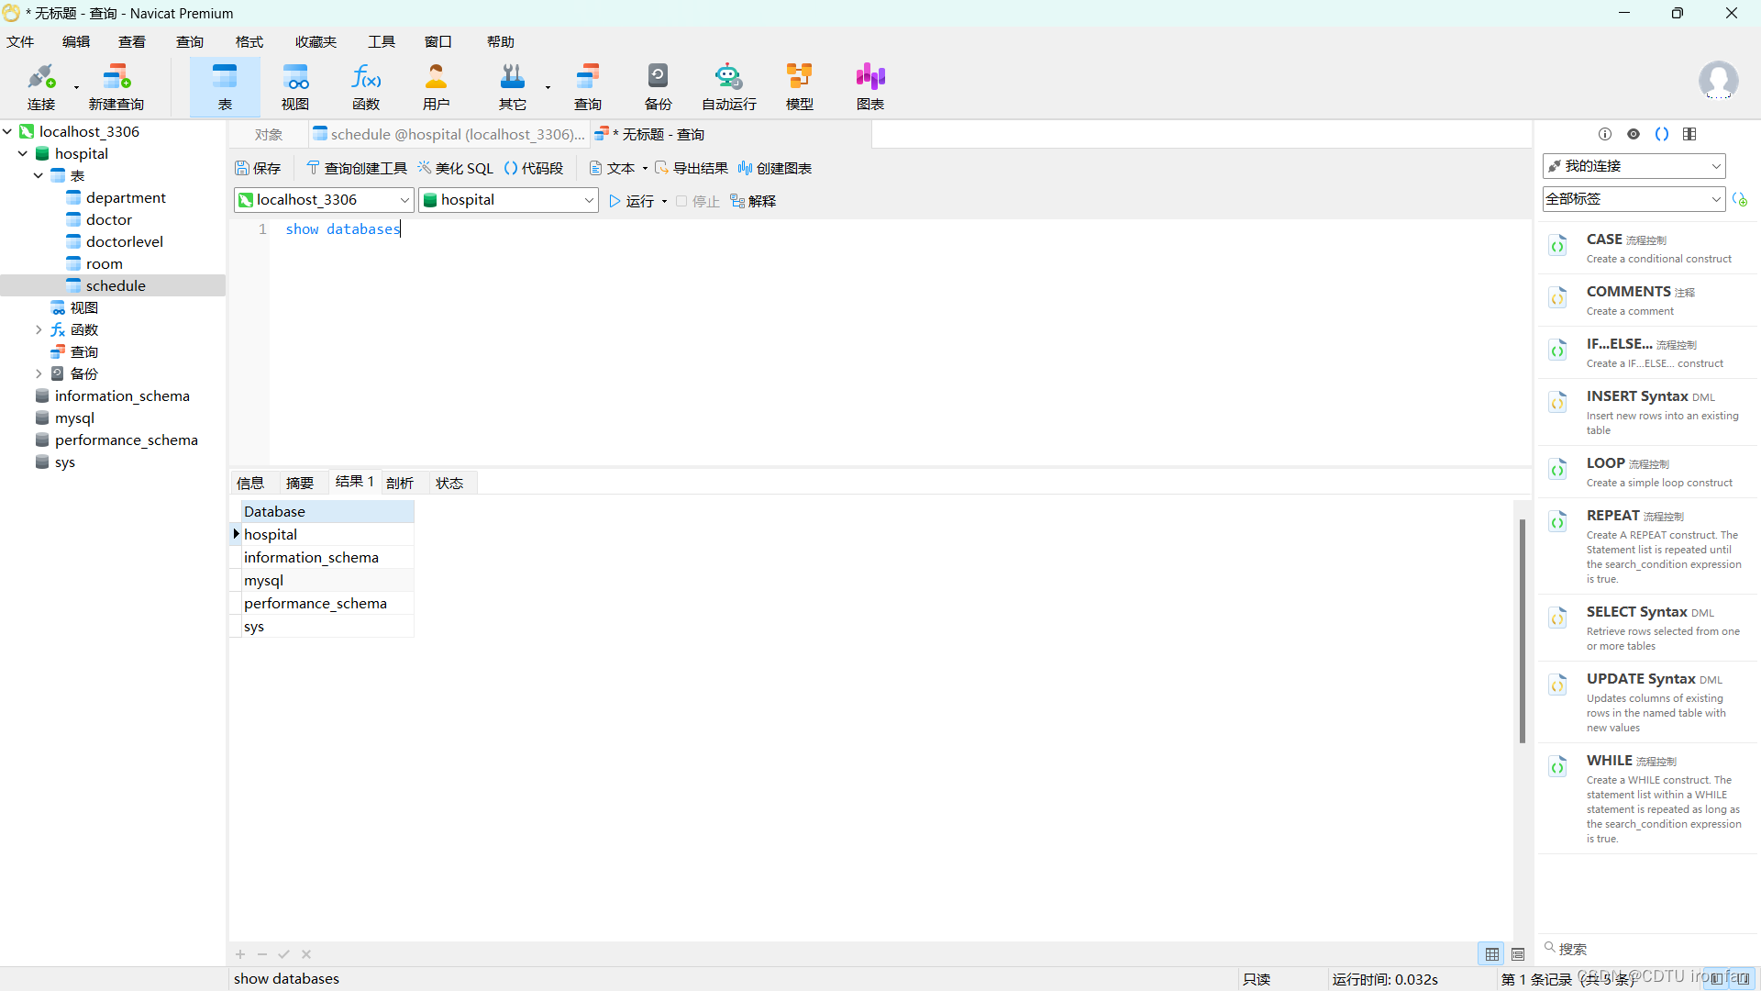Click the mysql row in results
Screen dimensions: 1761x991
[327, 581]
